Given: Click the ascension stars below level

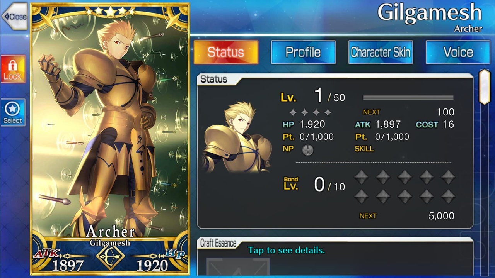Looking at the screenshot, I should (311, 112).
